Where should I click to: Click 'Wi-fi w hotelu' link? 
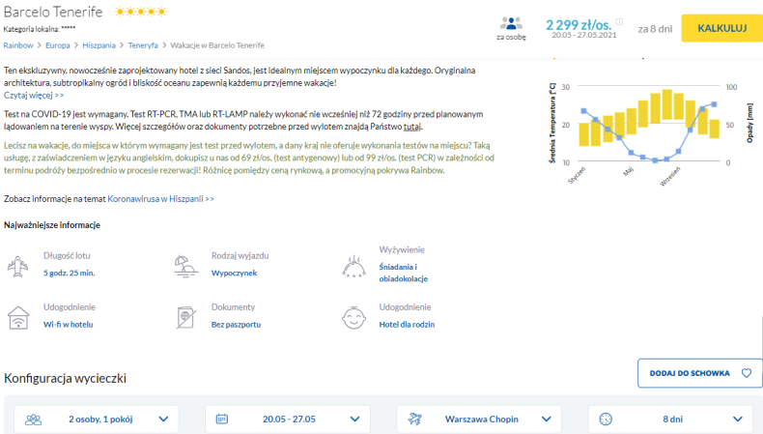point(69,325)
